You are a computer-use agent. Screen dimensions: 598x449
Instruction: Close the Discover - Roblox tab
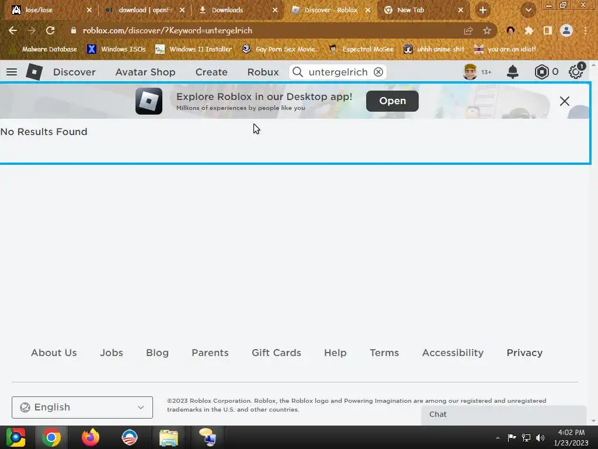pyautogui.click(x=368, y=11)
